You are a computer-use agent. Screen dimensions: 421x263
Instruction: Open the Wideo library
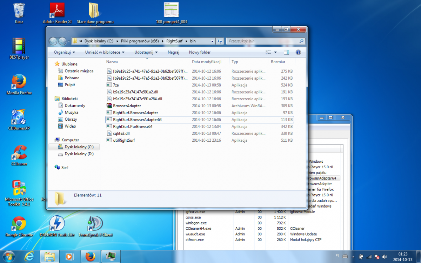[x=67, y=126]
